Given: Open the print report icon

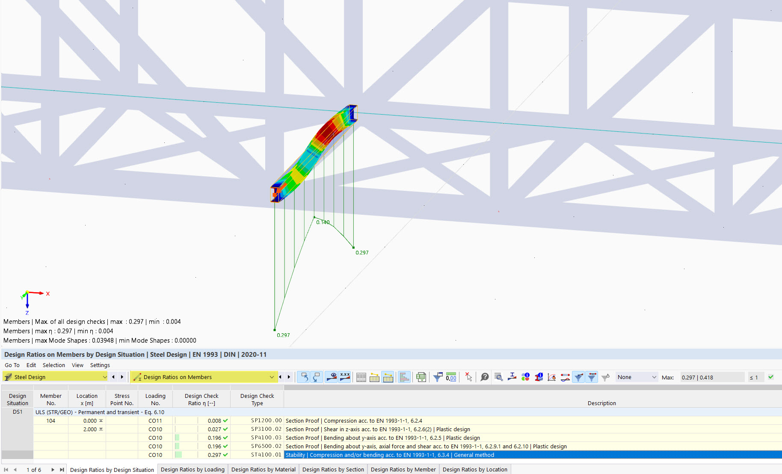Looking at the screenshot, I should tap(404, 377).
